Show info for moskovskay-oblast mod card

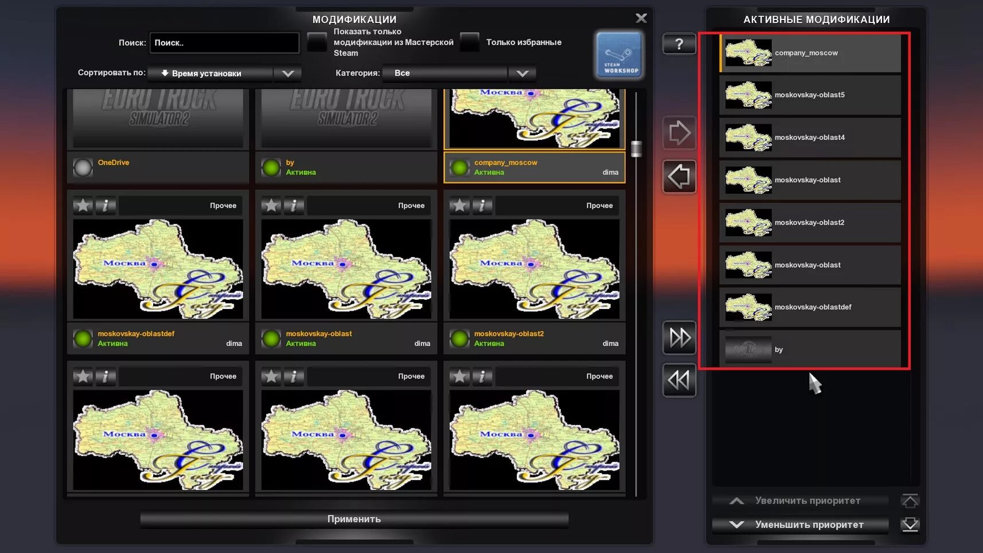pos(294,205)
